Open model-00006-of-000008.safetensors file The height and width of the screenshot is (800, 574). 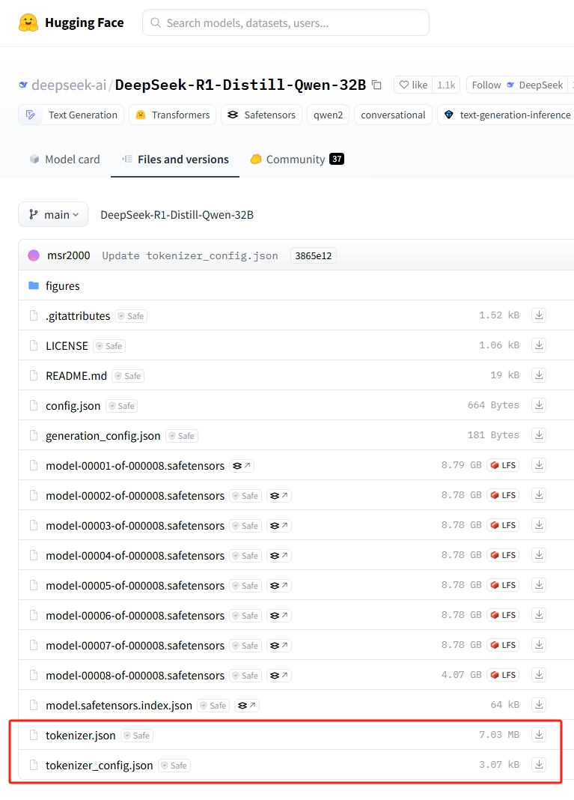pos(135,616)
